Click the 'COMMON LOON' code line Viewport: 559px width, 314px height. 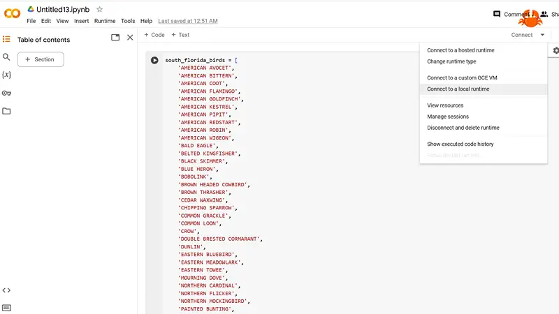[200, 223]
